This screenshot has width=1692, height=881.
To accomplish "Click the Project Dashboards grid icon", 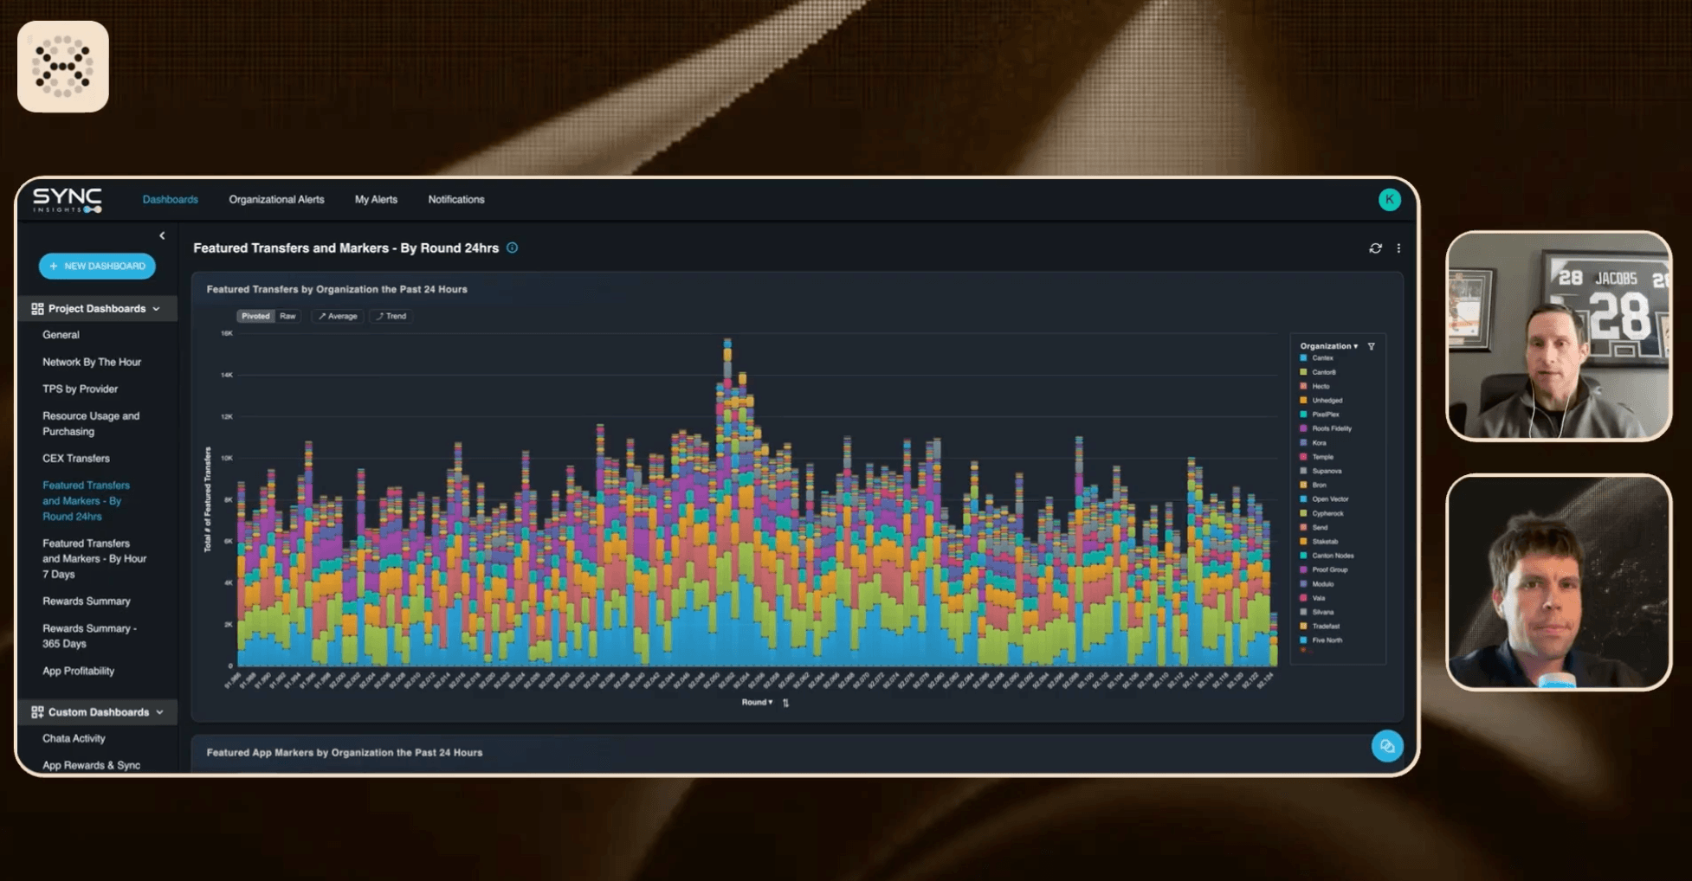I will pos(37,309).
